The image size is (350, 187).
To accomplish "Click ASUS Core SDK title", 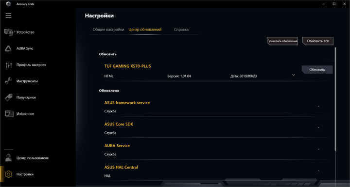I will pyautogui.click(x=119, y=125).
